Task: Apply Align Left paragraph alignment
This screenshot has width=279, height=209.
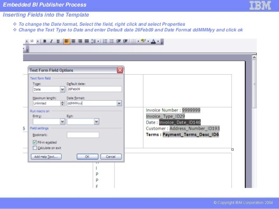Action: (x=66, y=41)
